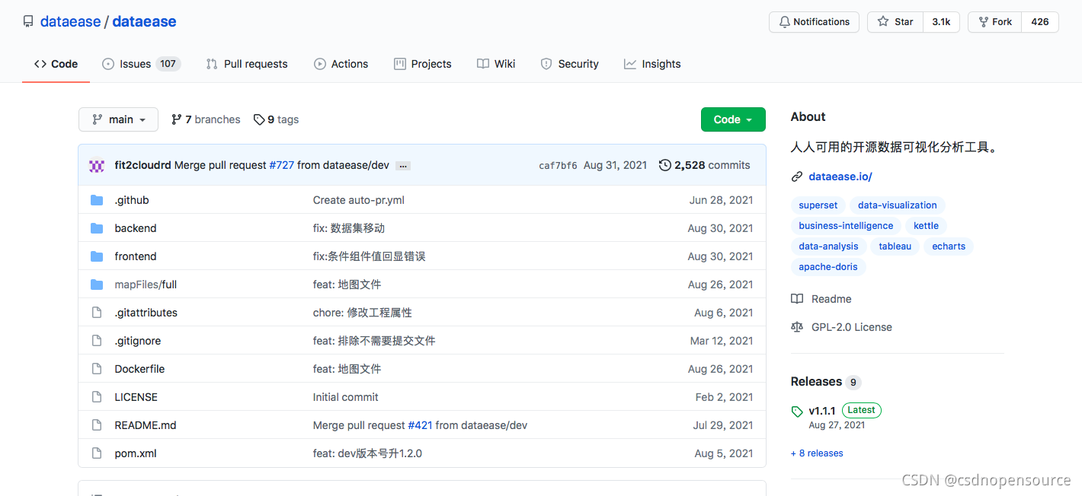Star the repository
Image resolution: width=1082 pixels, height=496 pixels.
tap(895, 22)
